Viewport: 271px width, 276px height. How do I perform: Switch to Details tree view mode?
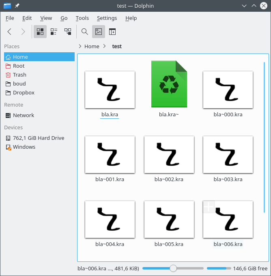(68, 32)
